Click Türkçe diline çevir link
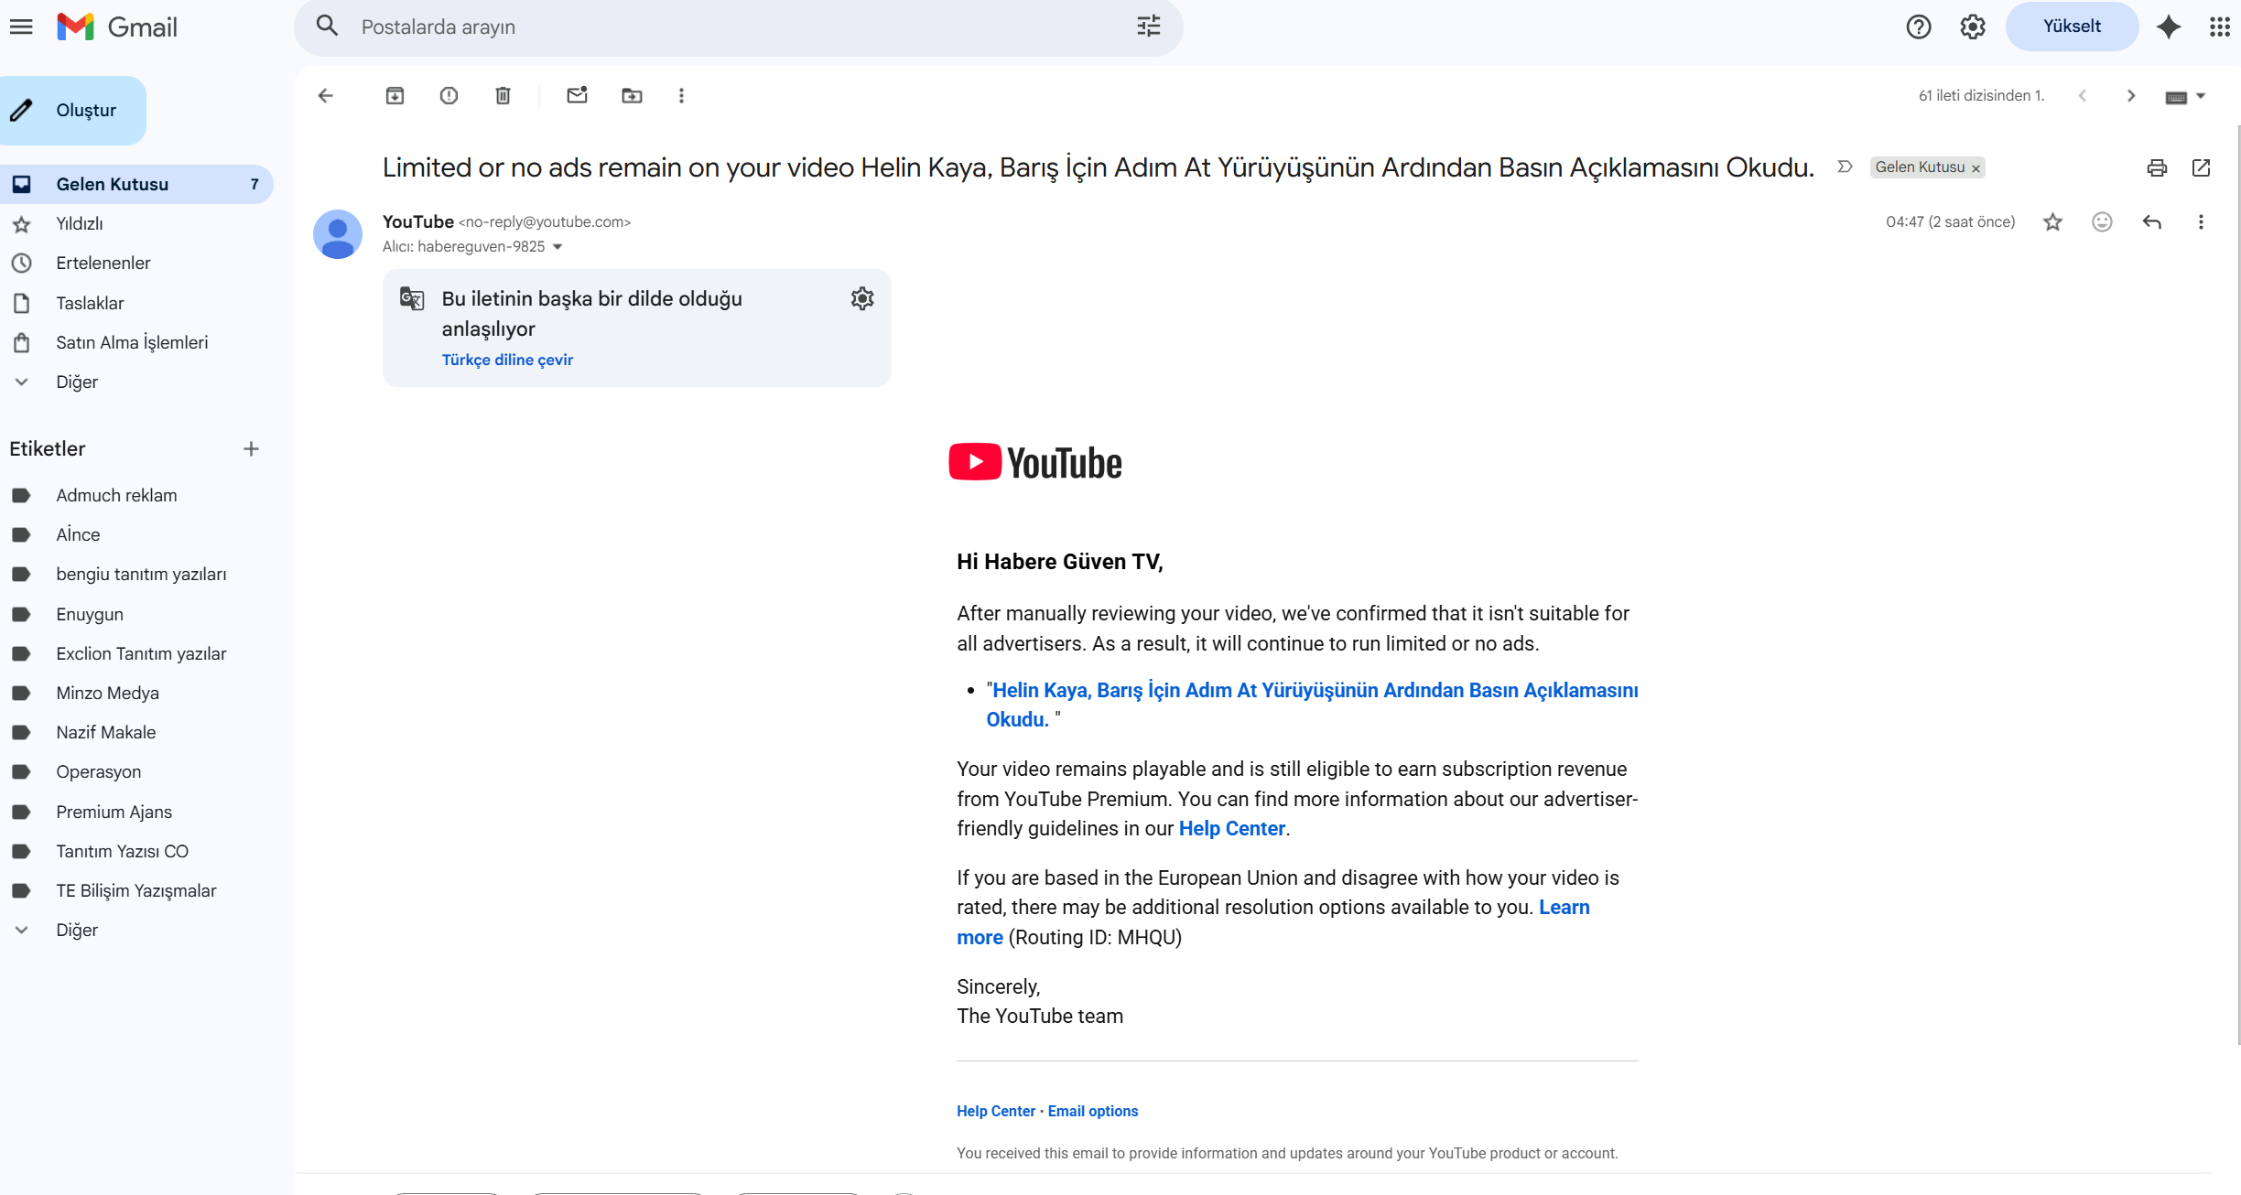2241x1195 pixels. pyautogui.click(x=507, y=360)
